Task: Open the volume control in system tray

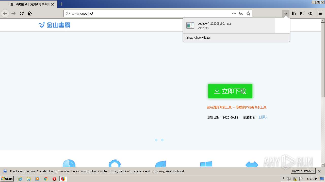Action: coord(289,179)
